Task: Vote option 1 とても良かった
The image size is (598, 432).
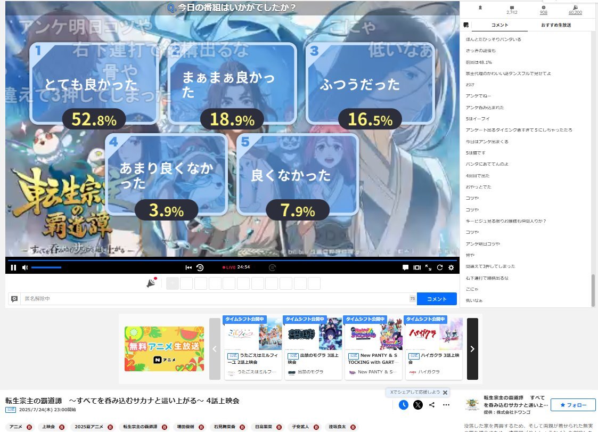Action: click(94, 83)
